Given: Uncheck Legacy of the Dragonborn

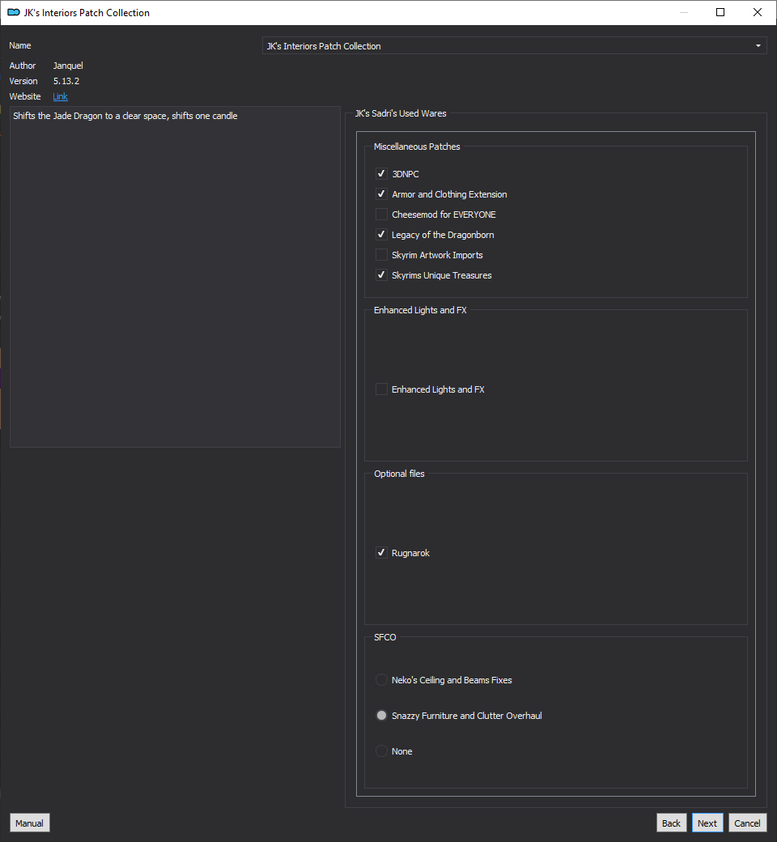Looking at the screenshot, I should coord(381,235).
